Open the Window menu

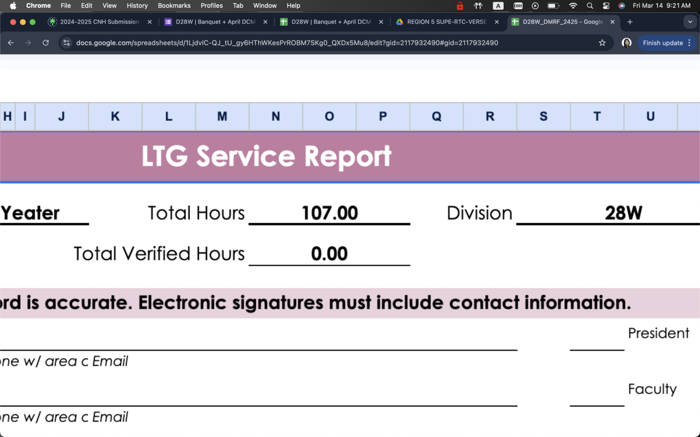click(x=265, y=5)
